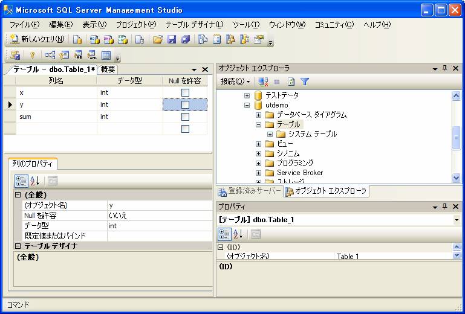
Task: Click the Filter funnel icon in Object Explorer
Action: 305,82
